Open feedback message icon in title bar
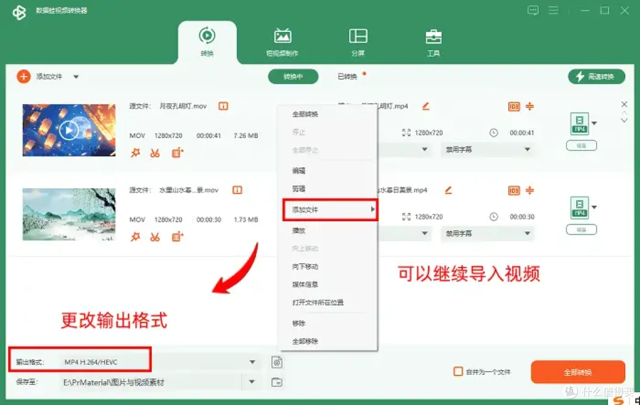 coord(533,11)
